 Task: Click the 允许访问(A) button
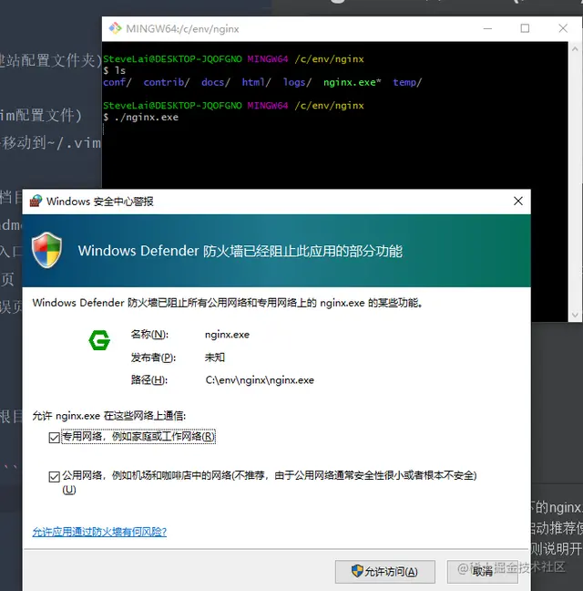385,572
